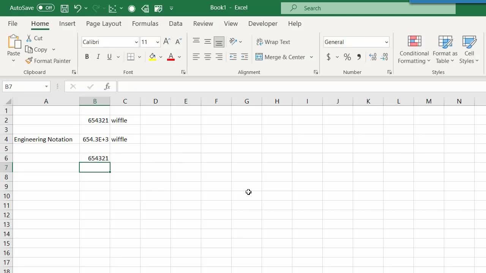
Task: Open Format as Table gallery
Action: (445, 50)
